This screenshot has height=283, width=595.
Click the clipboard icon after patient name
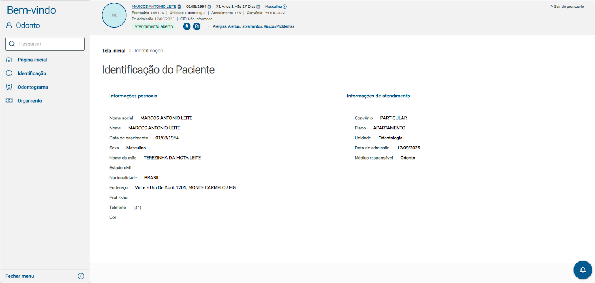(x=179, y=7)
